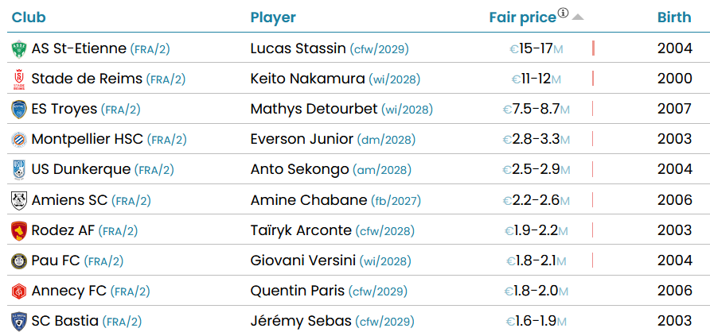Click the Montpellier HSC club logo

tap(18, 140)
